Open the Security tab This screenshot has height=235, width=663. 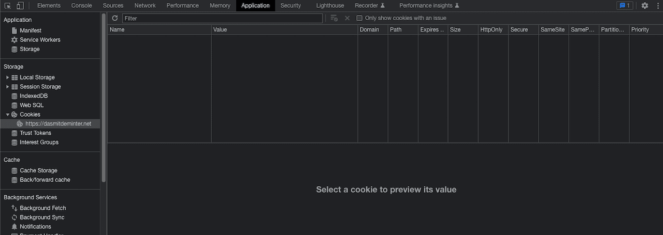click(291, 6)
